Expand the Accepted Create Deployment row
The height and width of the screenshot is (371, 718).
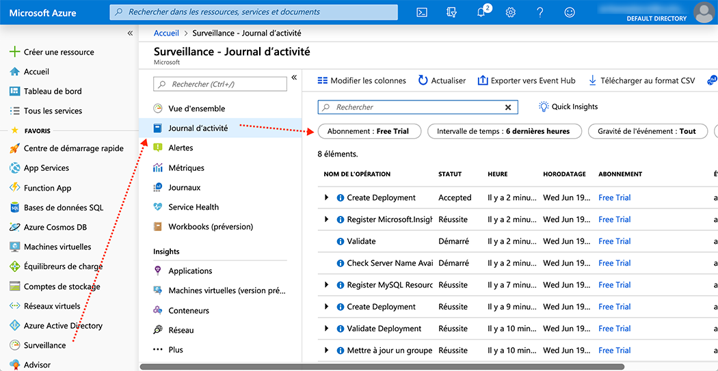[327, 197]
